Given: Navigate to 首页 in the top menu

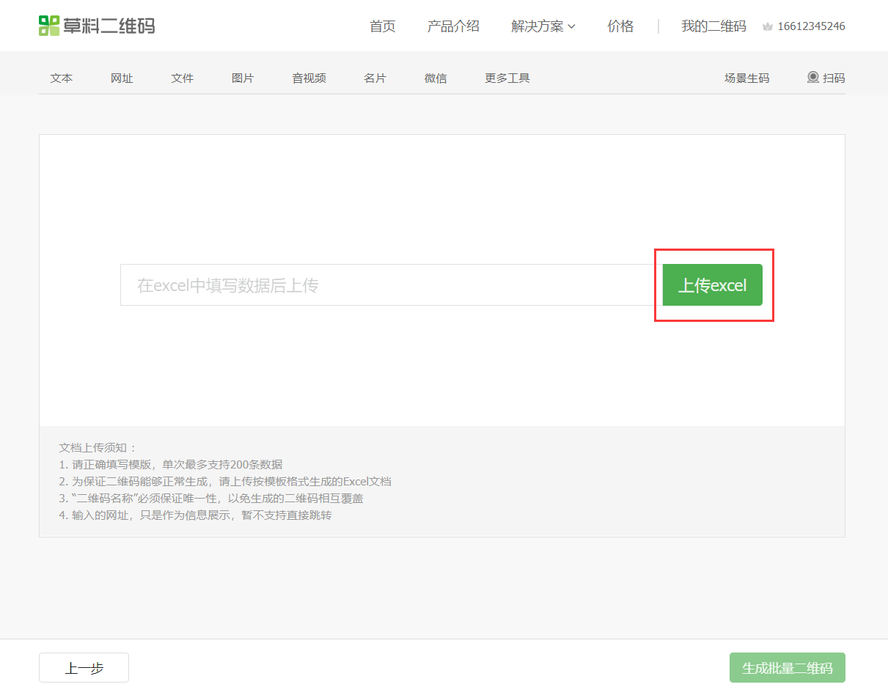Looking at the screenshot, I should pyautogui.click(x=382, y=26).
